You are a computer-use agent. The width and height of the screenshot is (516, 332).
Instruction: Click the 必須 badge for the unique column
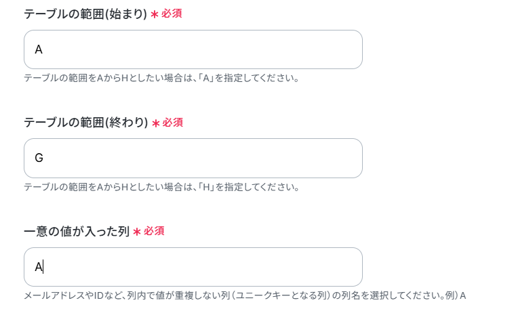coord(154,231)
